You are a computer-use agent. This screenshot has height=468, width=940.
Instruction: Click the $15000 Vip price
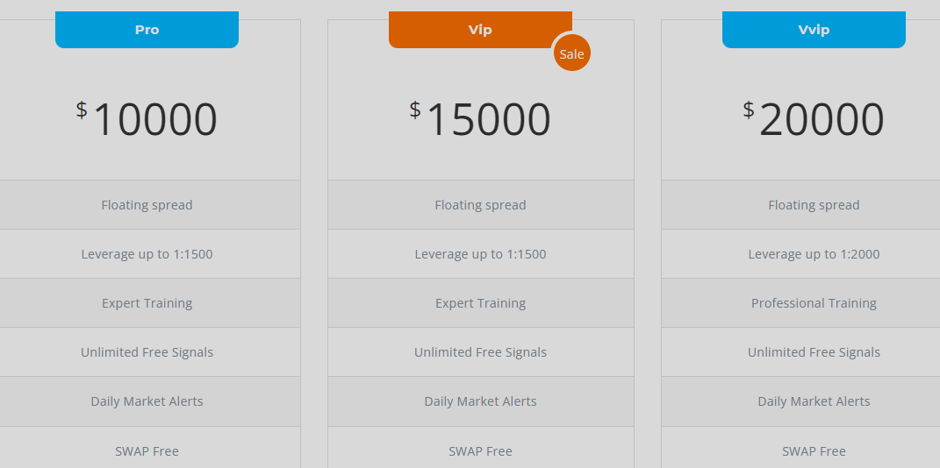(480, 119)
